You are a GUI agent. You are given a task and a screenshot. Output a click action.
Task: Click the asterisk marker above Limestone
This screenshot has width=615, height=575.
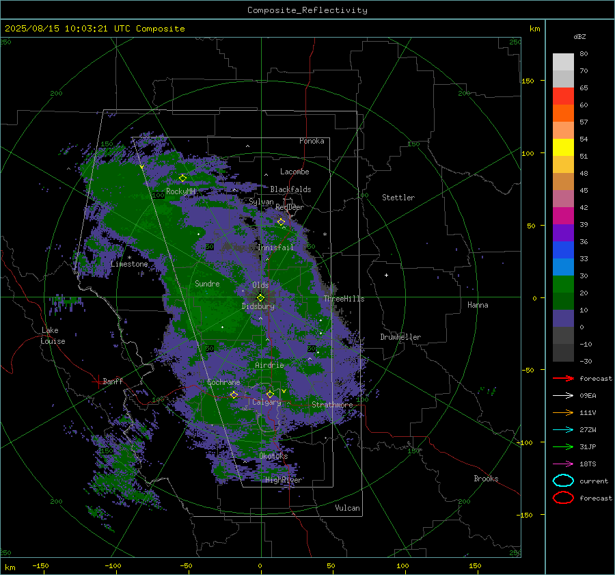[129, 258]
